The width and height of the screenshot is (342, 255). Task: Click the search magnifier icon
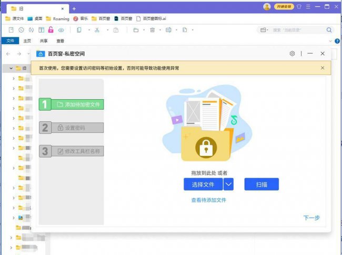329,30
